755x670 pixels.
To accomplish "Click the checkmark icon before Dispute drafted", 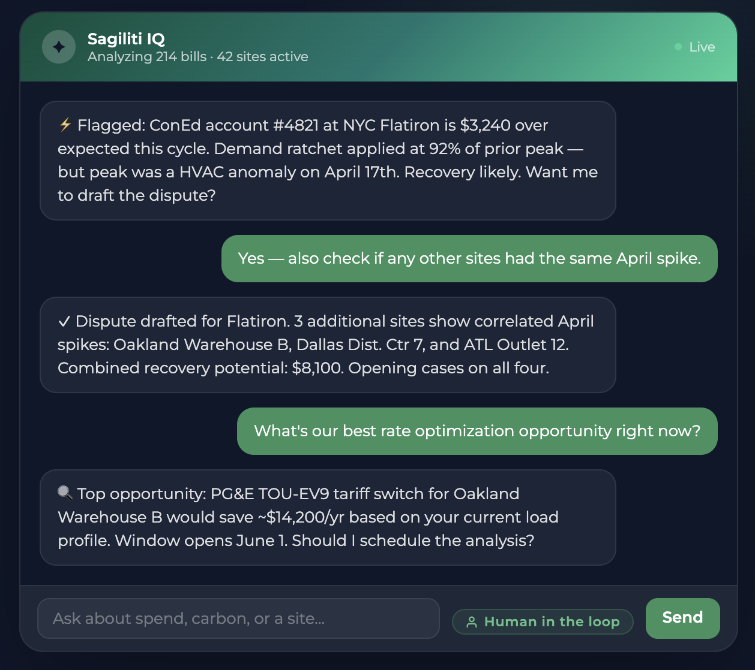I will tap(64, 321).
